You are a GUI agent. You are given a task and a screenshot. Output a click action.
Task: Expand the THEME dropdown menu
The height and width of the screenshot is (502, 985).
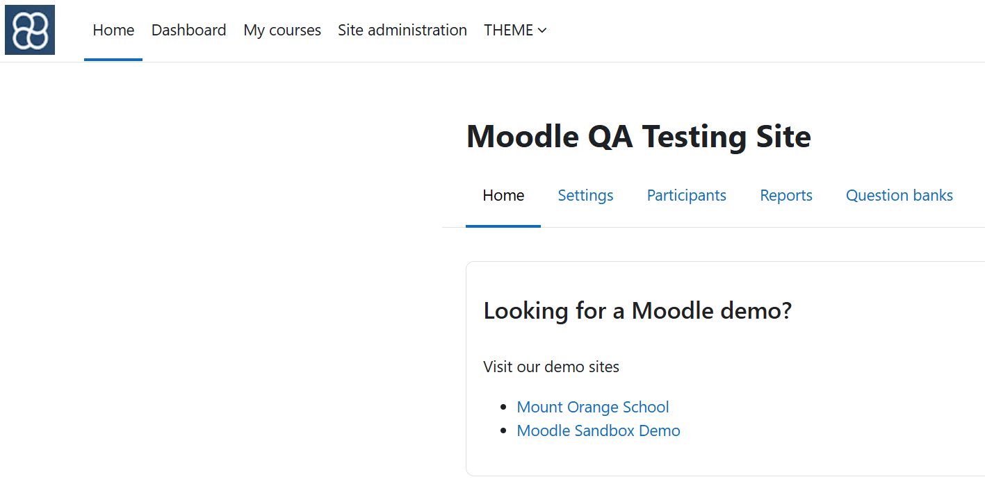tap(515, 31)
